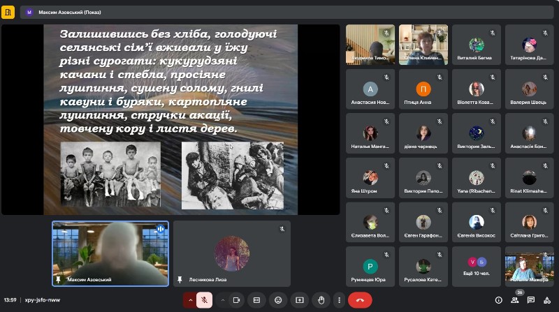Expand audio settings chevron beside microphone
The height and width of the screenshot is (312, 559).
190,300
